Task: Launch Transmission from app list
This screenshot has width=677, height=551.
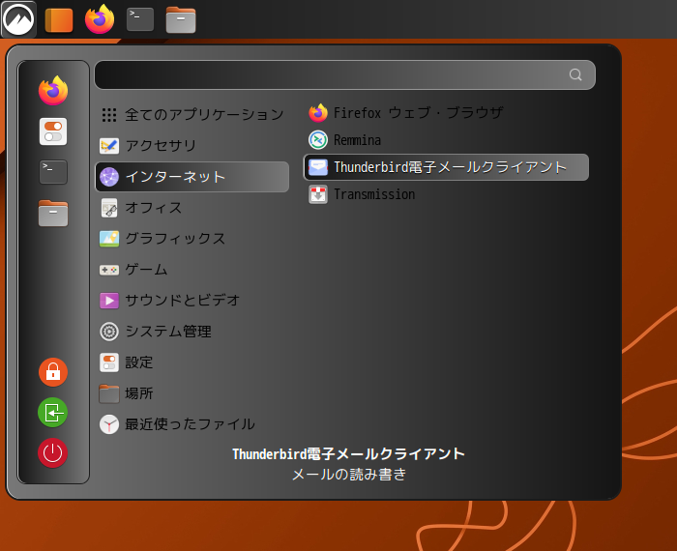Action: click(x=447, y=194)
